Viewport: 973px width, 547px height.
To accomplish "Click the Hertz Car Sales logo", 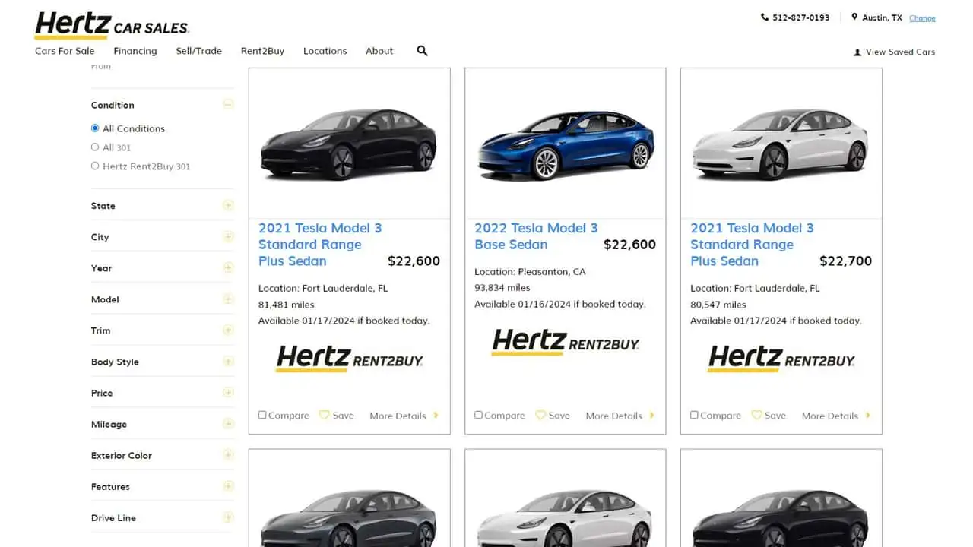I will tap(112, 25).
